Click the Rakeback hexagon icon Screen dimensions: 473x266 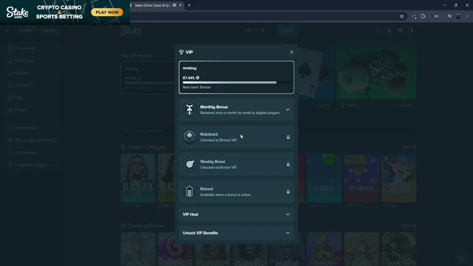[190, 137]
